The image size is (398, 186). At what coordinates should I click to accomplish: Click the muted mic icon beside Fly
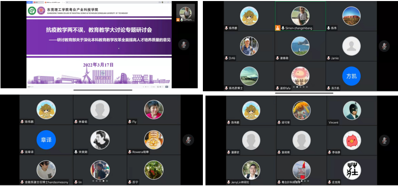pyautogui.click(x=129, y=122)
